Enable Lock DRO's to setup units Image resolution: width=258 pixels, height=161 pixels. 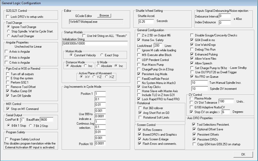(x=8, y=17)
